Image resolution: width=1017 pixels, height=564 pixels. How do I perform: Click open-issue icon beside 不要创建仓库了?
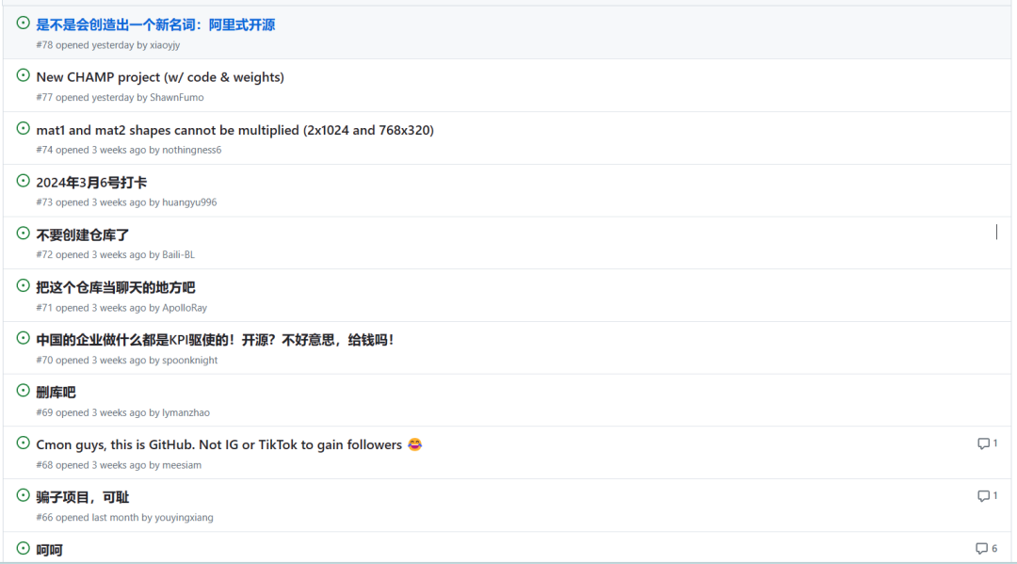click(24, 234)
